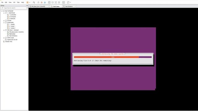
Task: Select the 1. OpenStack folder
Action: coord(11,13)
